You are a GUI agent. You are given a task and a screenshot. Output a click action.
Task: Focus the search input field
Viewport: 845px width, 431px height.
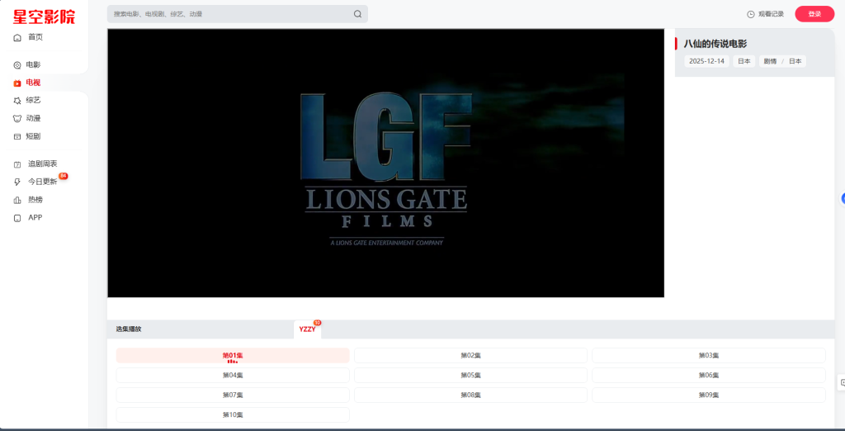click(x=231, y=14)
